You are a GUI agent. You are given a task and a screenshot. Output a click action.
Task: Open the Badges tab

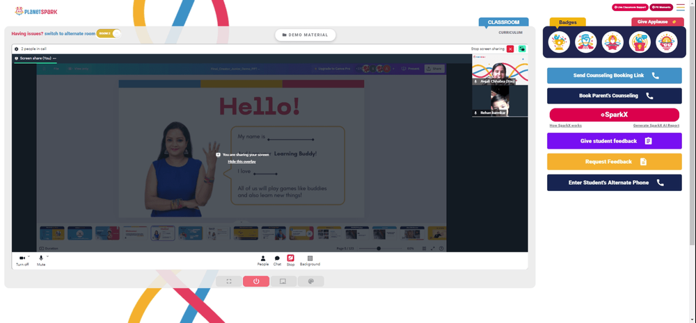568,22
